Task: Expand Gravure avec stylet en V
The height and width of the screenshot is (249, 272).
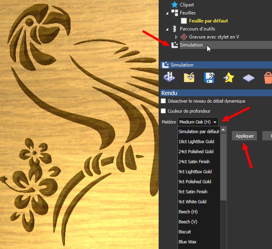Action: (176, 37)
